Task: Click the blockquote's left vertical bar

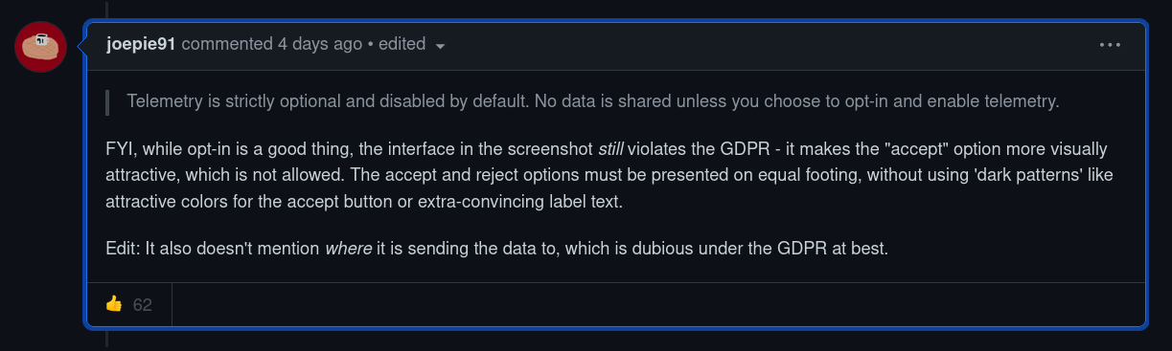Action: coord(108,101)
